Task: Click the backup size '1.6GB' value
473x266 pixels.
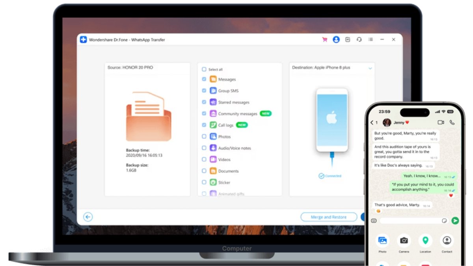Action: coord(131,170)
